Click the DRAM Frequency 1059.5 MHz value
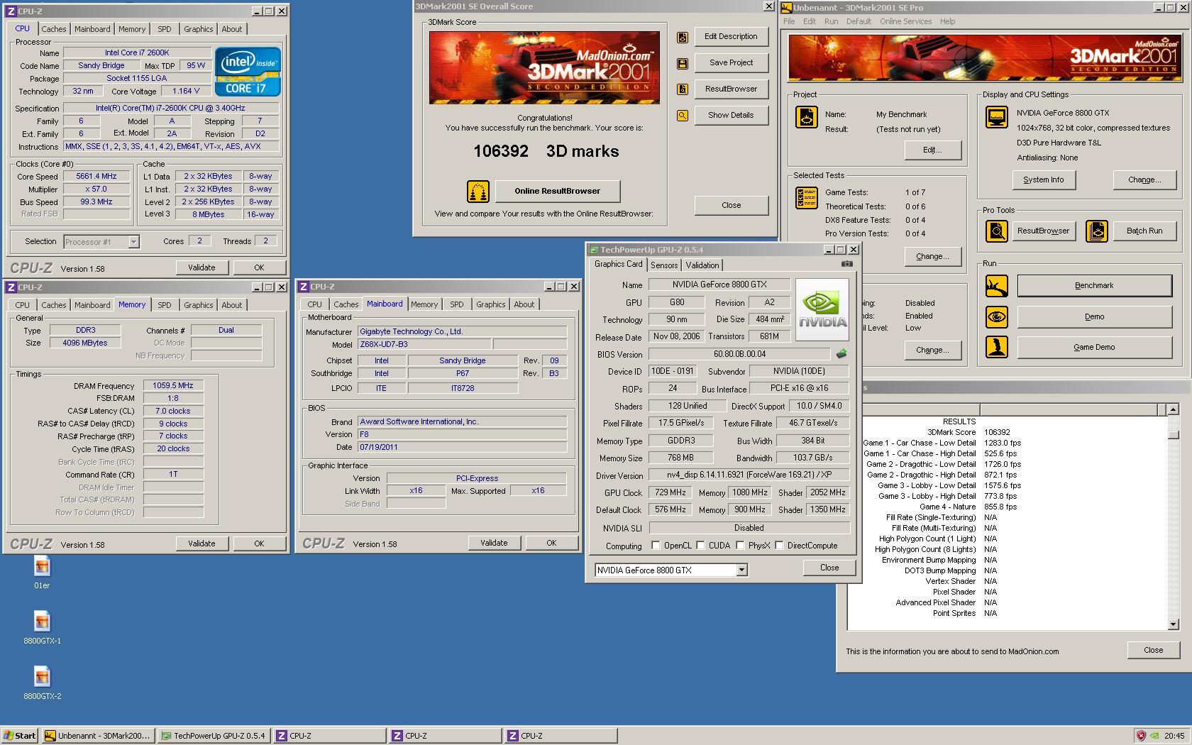This screenshot has width=1192, height=745. (x=173, y=386)
